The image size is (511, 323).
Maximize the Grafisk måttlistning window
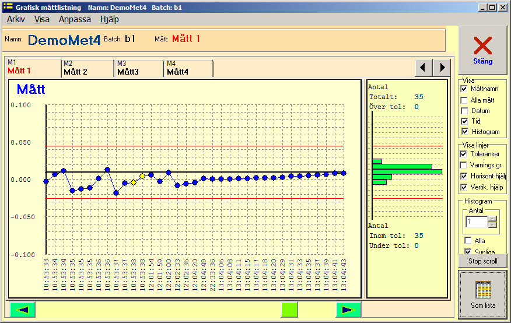pos(492,7)
